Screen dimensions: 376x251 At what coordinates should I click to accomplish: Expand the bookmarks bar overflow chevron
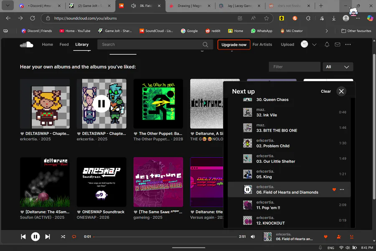tap(327, 31)
